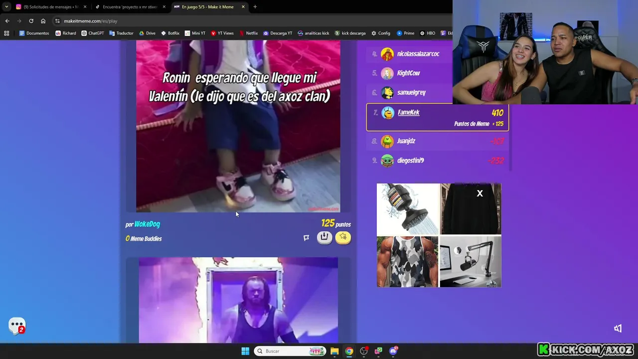Click FameKek's 410 score value
The width and height of the screenshot is (638, 359).
pos(497,113)
